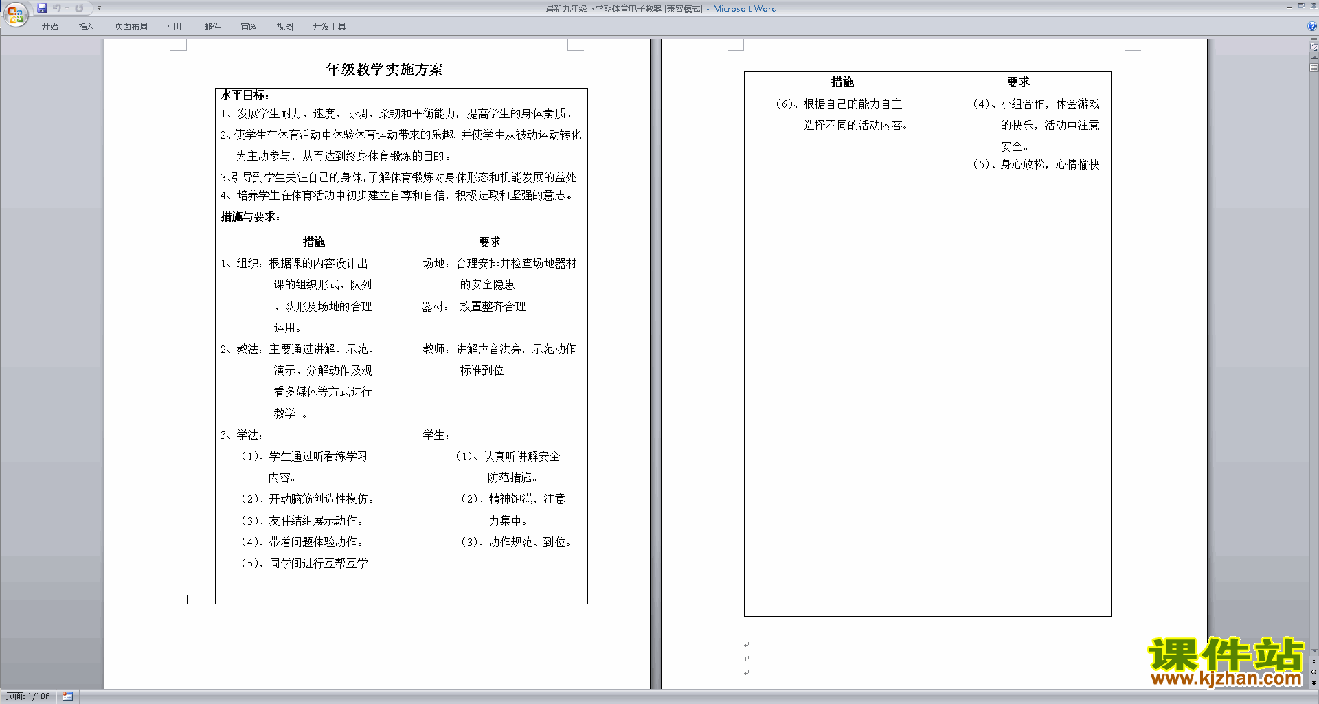Image resolution: width=1319 pixels, height=704 pixels.
Task: Click the 措施 header on the right page
Action: tap(843, 82)
